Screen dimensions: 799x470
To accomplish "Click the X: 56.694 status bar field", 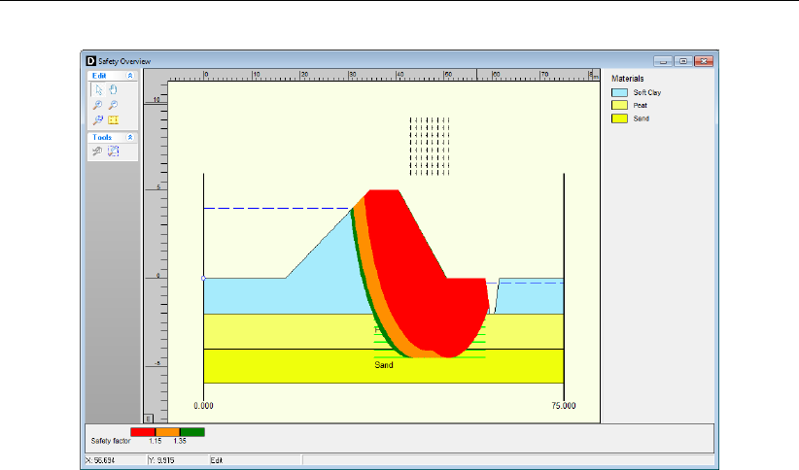I will click(x=115, y=460).
